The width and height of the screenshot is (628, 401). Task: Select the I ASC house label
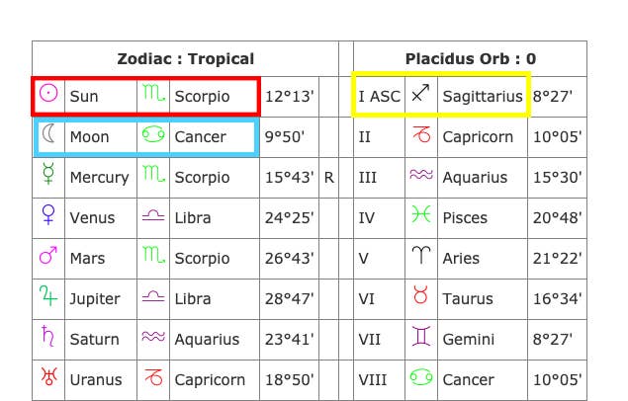coord(380,97)
